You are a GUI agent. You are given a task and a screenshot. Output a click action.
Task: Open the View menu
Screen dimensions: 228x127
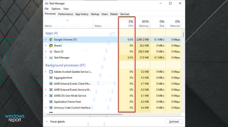pos(66,9)
